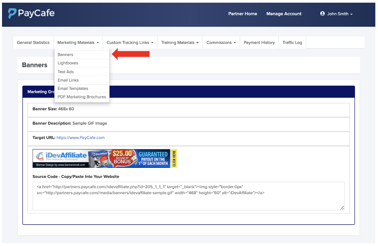The height and width of the screenshot is (246, 378).
Task: Open Email Templates menu entry
Action: [x=82, y=88]
